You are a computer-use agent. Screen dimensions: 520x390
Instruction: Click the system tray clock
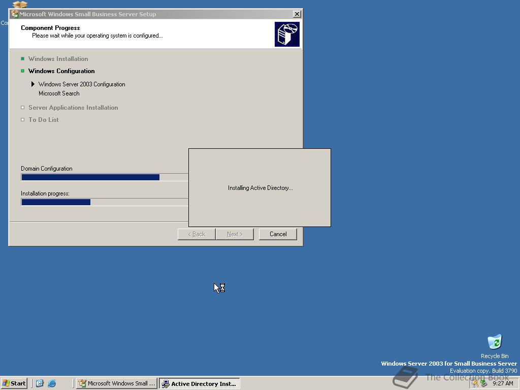503,383
